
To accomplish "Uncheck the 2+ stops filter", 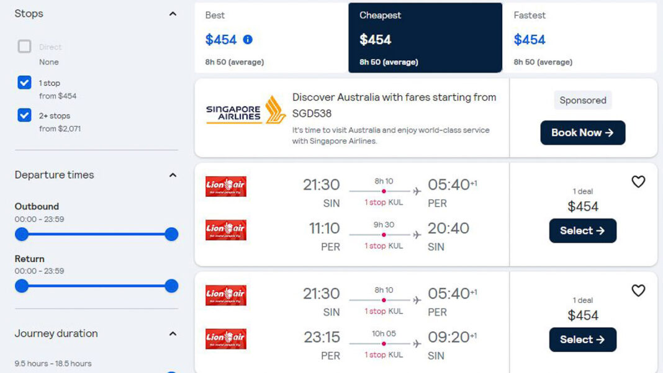I will pyautogui.click(x=25, y=115).
